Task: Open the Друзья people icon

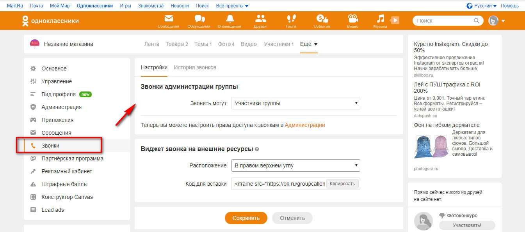Action: coord(260,19)
